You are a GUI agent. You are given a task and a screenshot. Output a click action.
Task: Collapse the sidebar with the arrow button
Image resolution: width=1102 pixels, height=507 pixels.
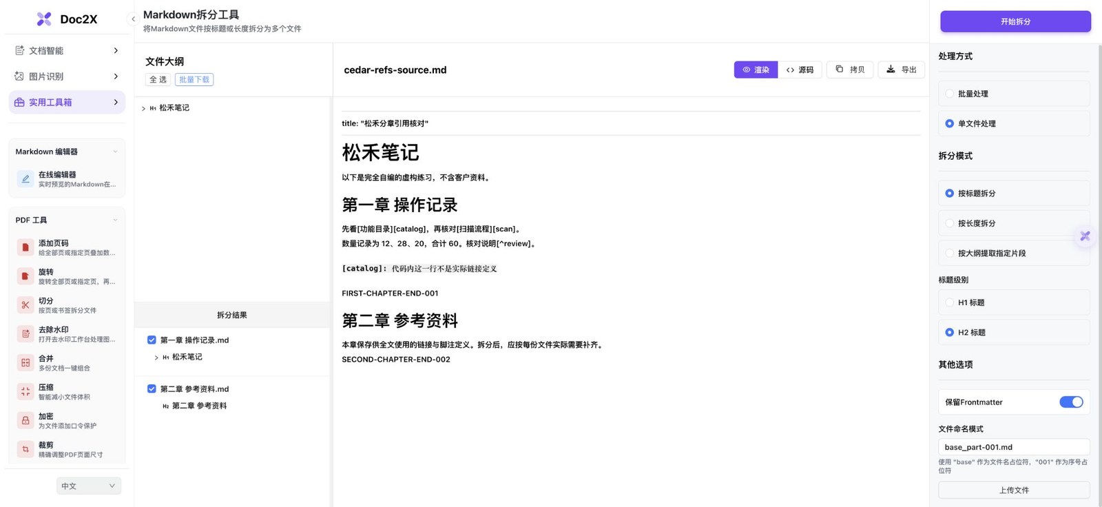click(133, 19)
